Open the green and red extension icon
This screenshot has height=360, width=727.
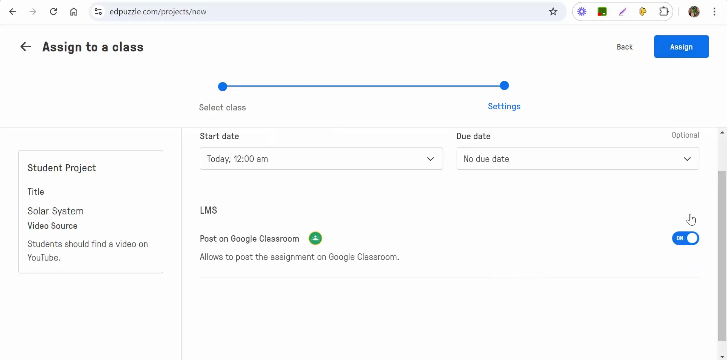click(x=602, y=12)
